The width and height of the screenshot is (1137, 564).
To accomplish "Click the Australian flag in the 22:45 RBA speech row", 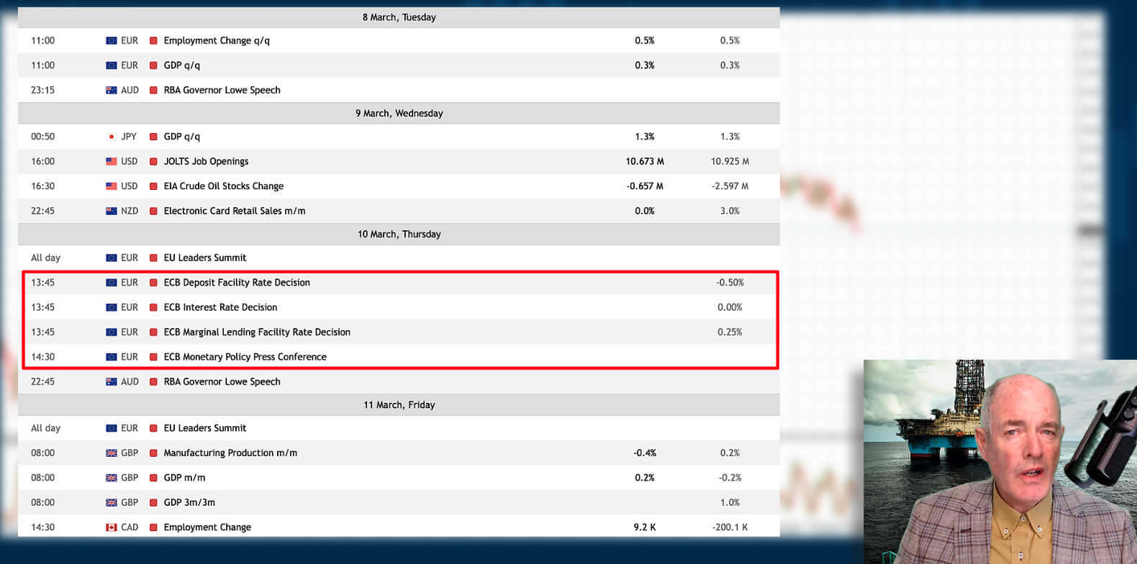I will pyautogui.click(x=112, y=382).
